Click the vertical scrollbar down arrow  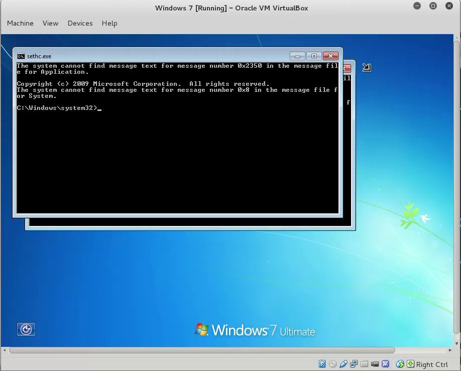click(456, 343)
